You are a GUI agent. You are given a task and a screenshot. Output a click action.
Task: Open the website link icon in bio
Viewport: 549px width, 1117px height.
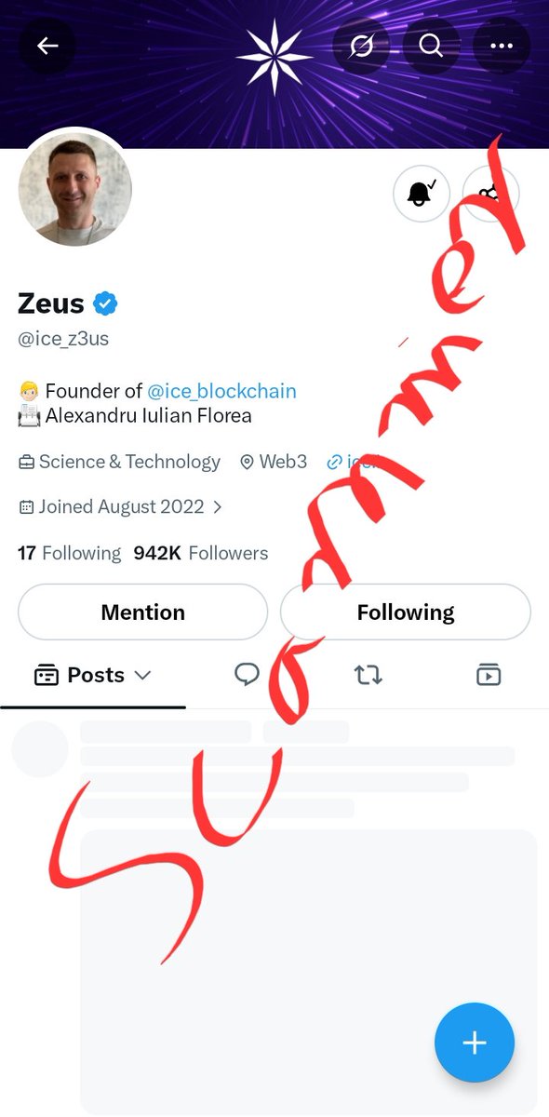click(x=334, y=462)
